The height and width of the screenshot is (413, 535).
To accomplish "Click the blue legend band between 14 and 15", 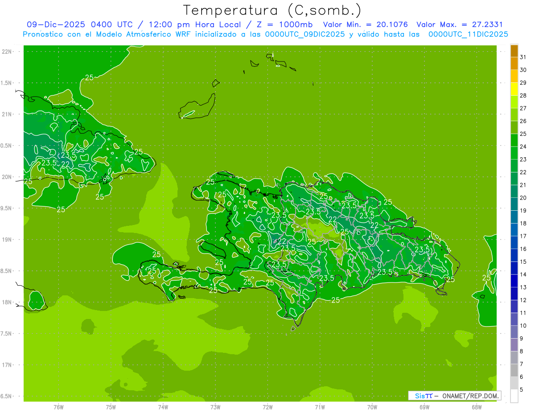I will (514, 268).
